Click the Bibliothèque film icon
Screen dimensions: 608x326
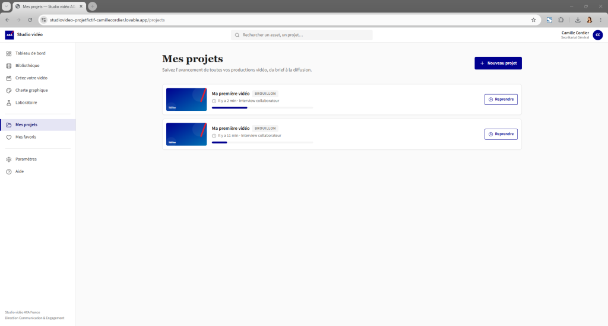tap(9, 66)
